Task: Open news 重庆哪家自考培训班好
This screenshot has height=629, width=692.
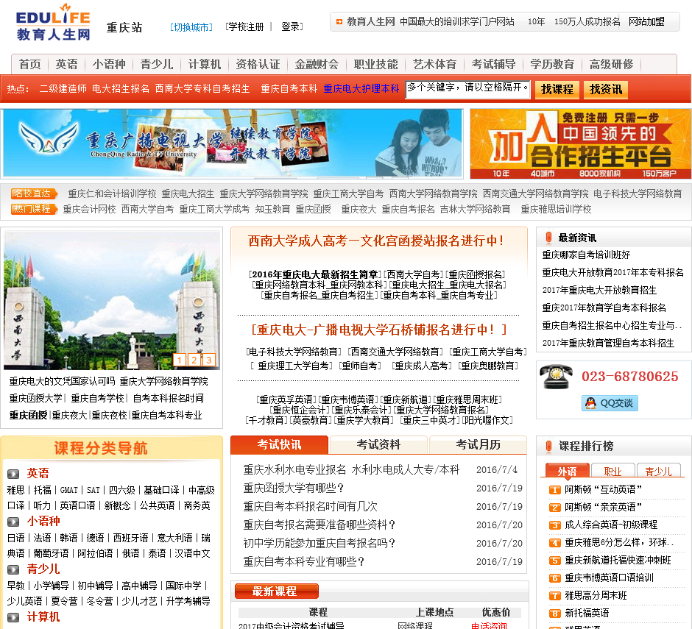Action: click(586, 255)
